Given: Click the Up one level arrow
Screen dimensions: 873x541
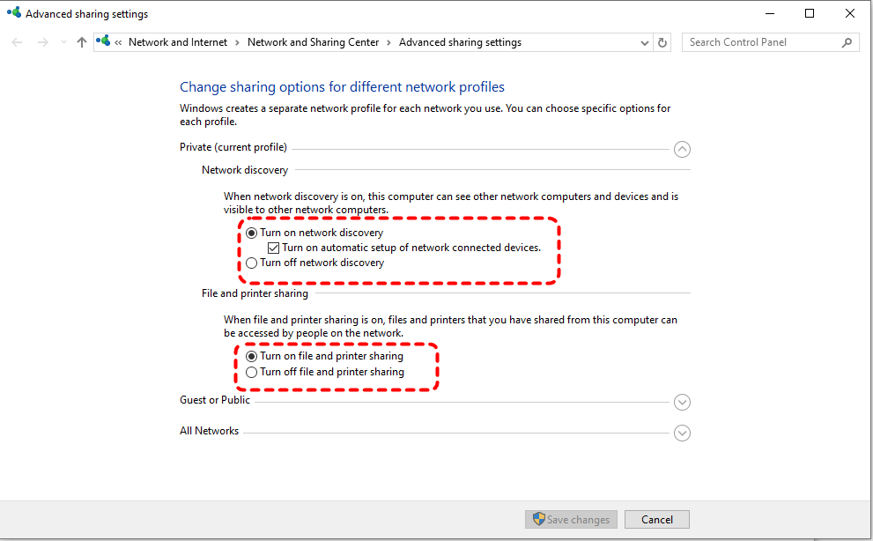Looking at the screenshot, I should [82, 42].
